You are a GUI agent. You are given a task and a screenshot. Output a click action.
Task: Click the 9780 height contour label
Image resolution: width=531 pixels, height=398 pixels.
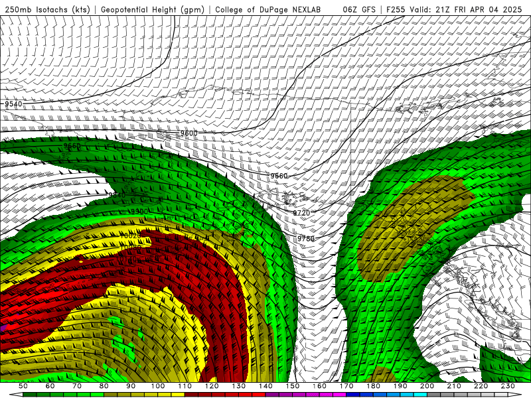coord(306,239)
